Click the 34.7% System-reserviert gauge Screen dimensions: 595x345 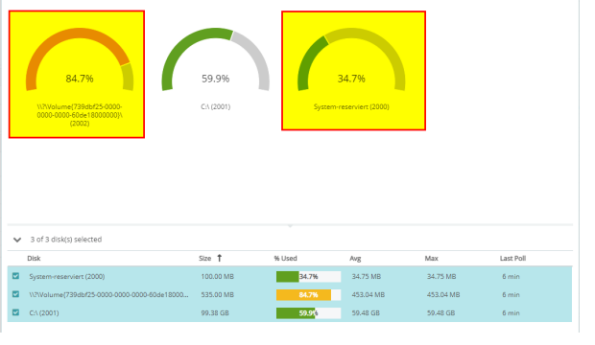pyautogui.click(x=351, y=59)
